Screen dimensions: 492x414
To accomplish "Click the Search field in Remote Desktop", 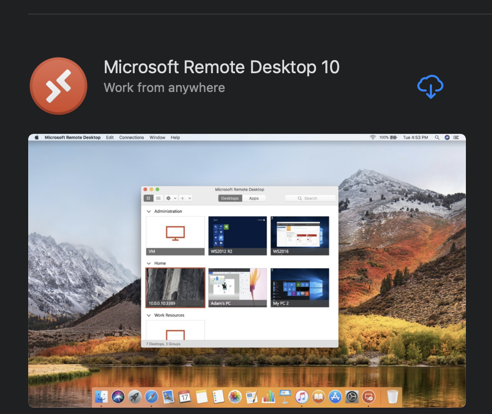I will coord(310,198).
